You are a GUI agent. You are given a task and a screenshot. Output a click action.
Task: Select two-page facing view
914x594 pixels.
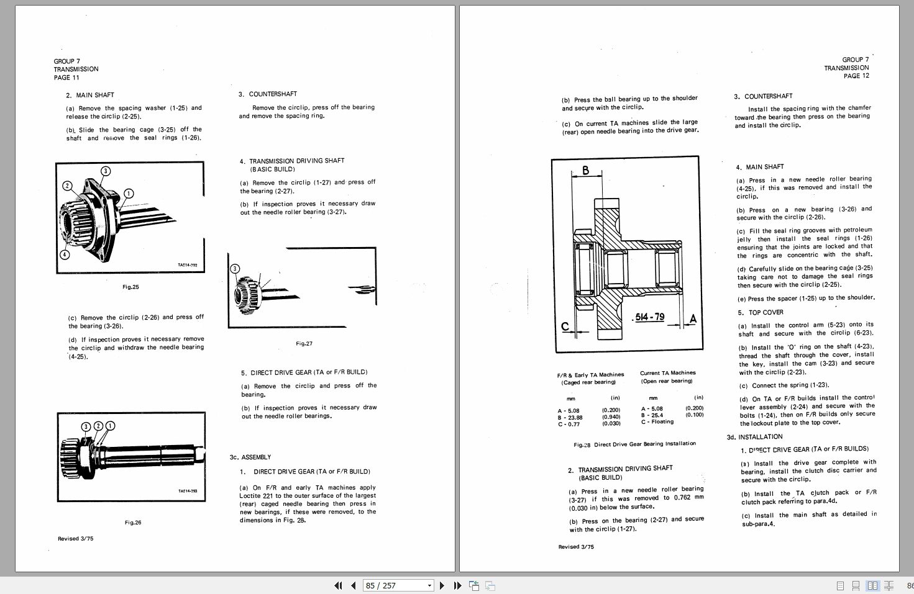click(873, 585)
